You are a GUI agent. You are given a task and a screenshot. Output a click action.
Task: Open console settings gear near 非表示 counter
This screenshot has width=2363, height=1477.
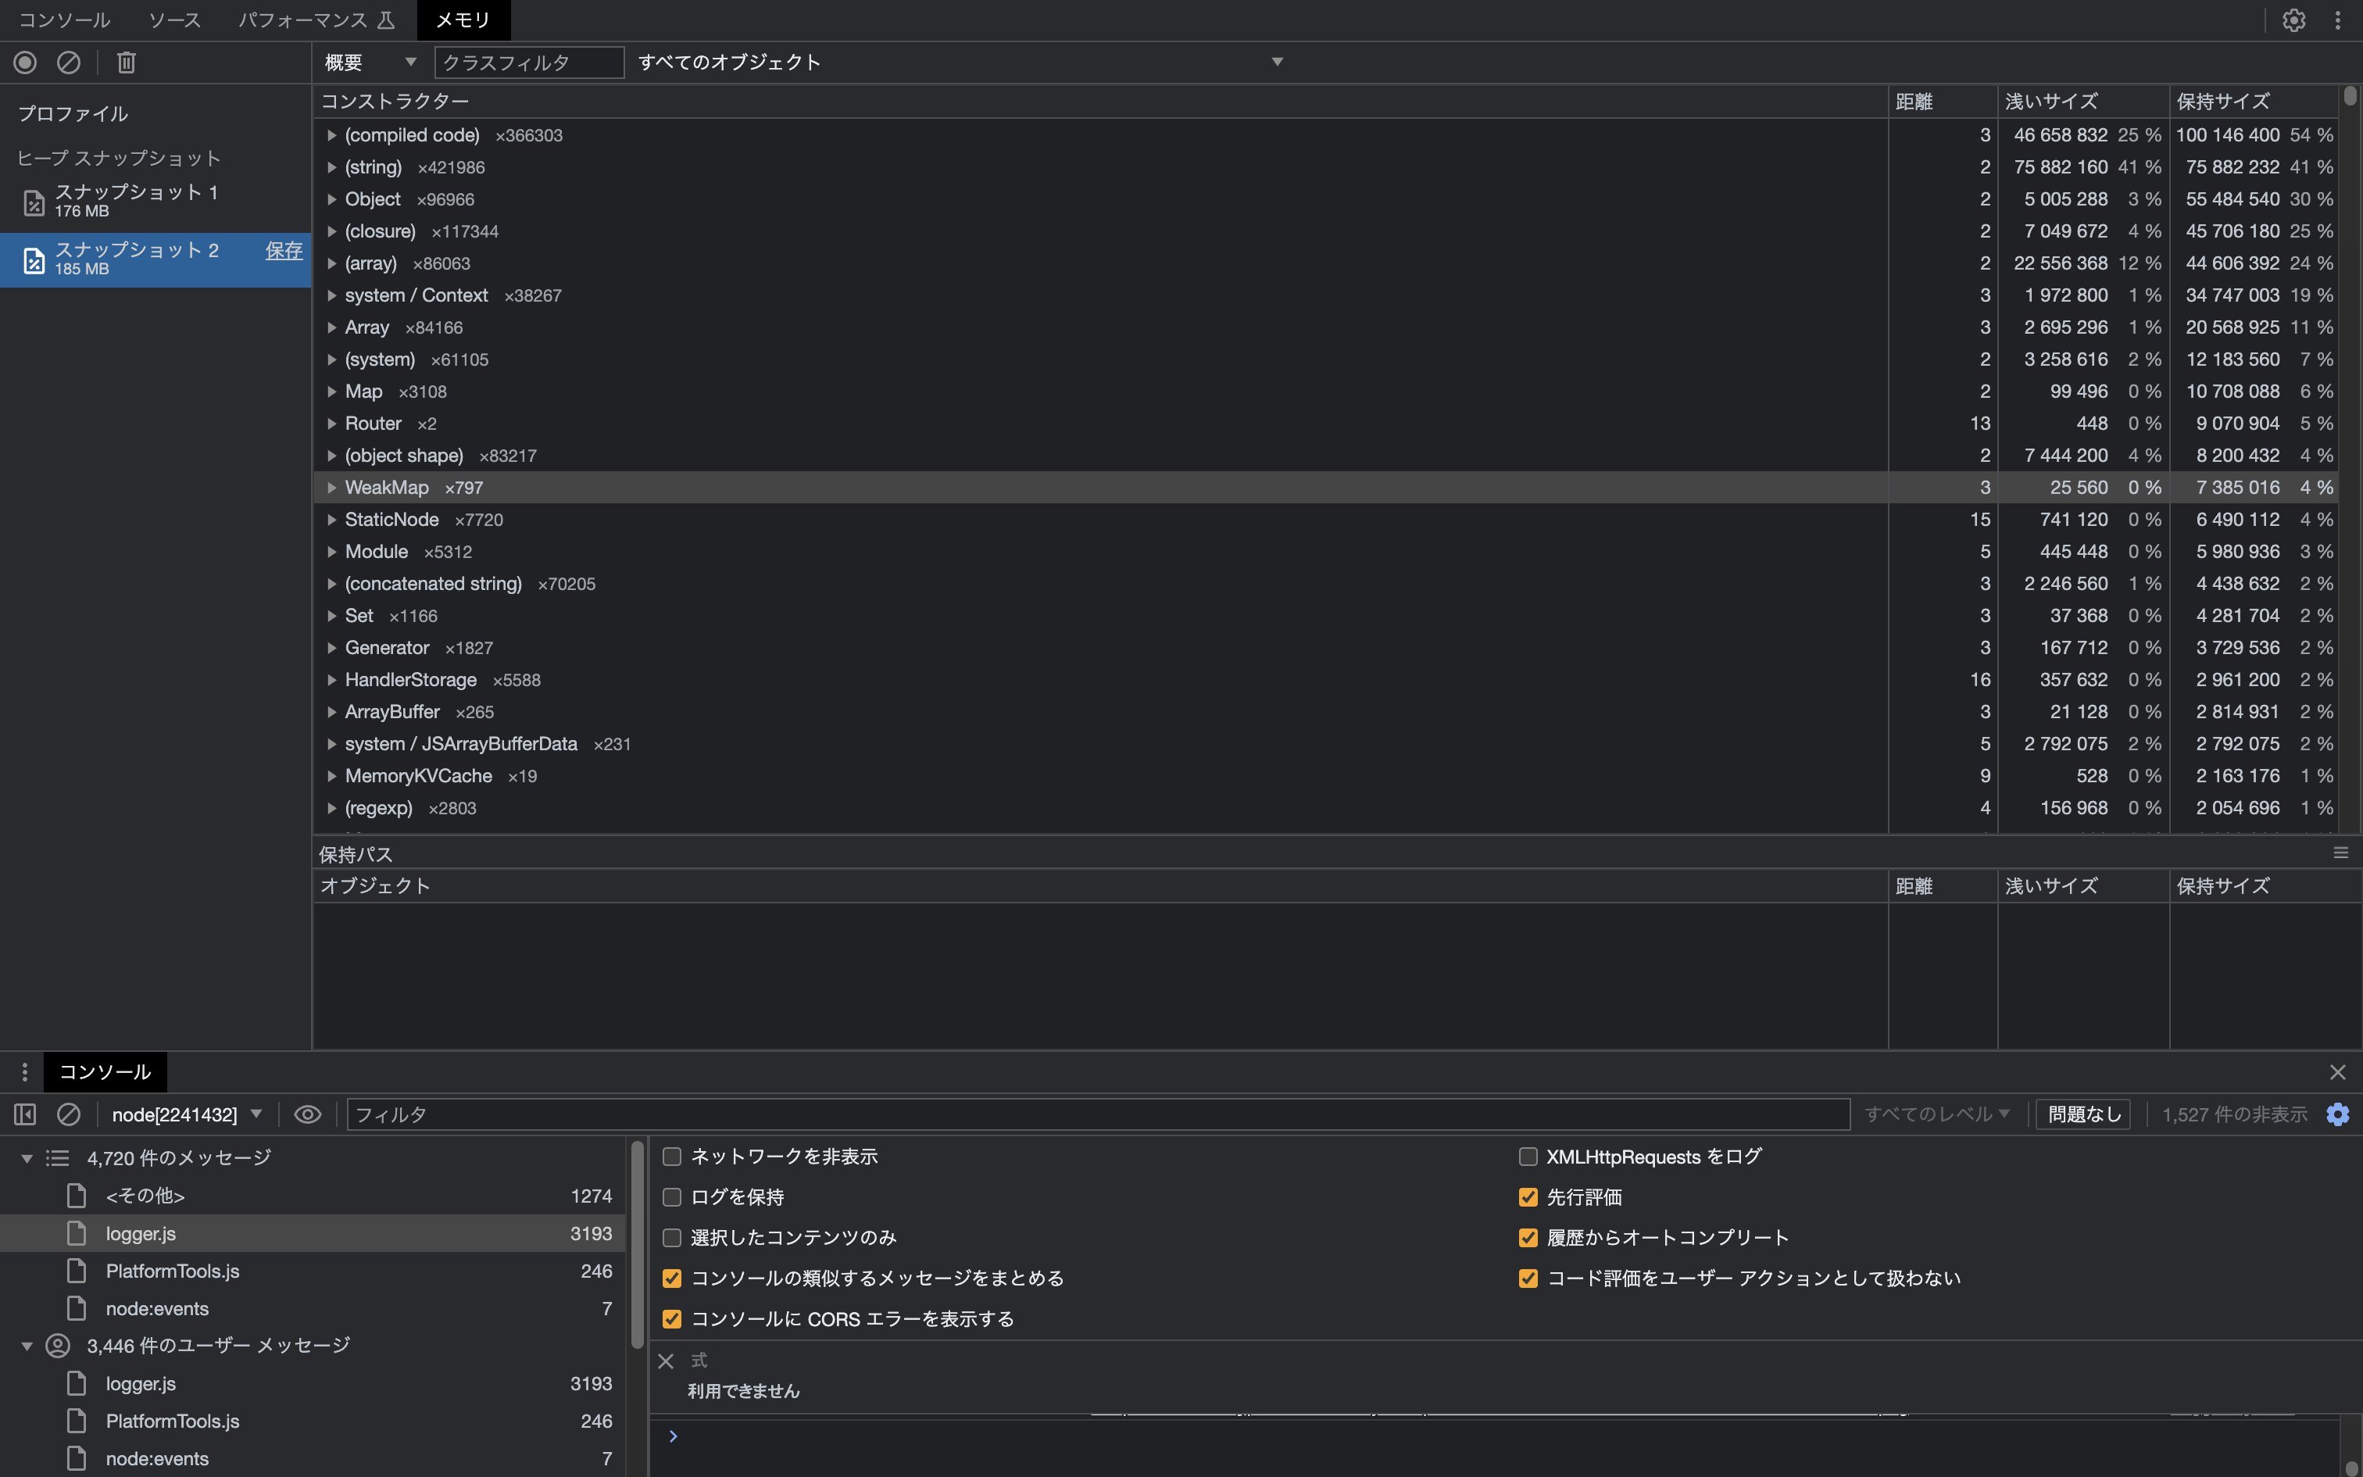point(2338,1114)
